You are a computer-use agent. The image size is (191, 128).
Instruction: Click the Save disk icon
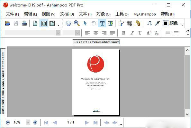[x=16, y=23]
